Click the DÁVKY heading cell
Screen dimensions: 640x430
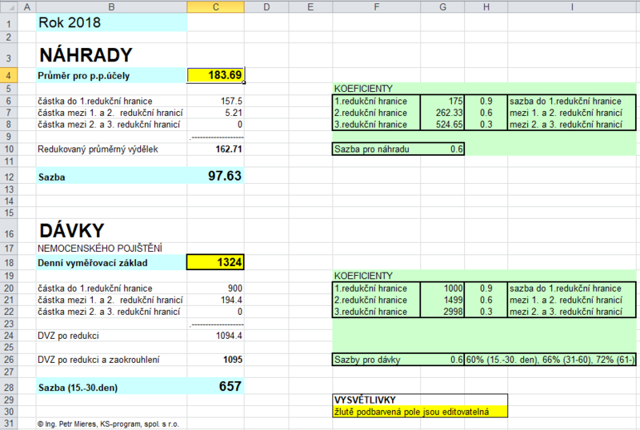pos(111,231)
